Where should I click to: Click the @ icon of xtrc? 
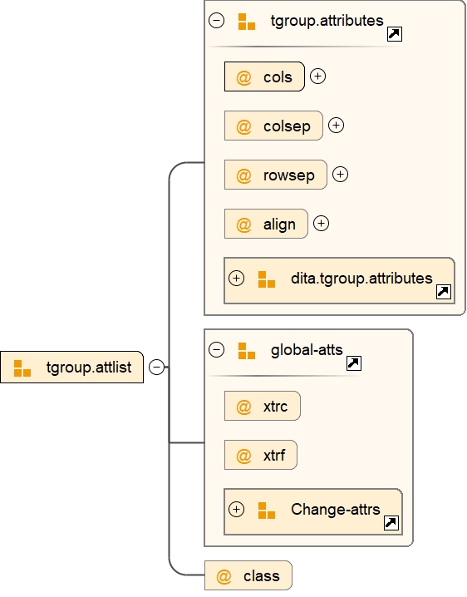point(243,407)
